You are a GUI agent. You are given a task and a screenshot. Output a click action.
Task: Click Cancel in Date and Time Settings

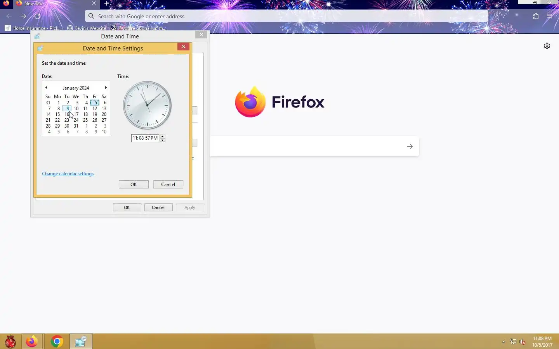click(x=168, y=185)
